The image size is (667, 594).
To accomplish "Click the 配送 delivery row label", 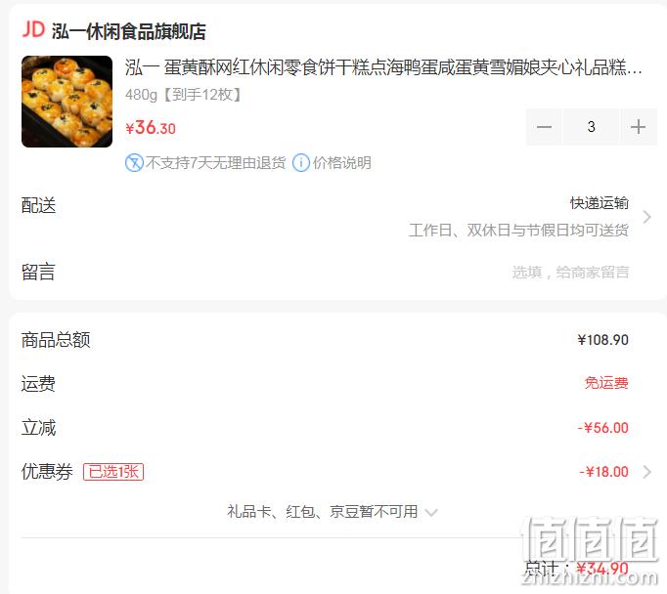I will pos(39,205).
